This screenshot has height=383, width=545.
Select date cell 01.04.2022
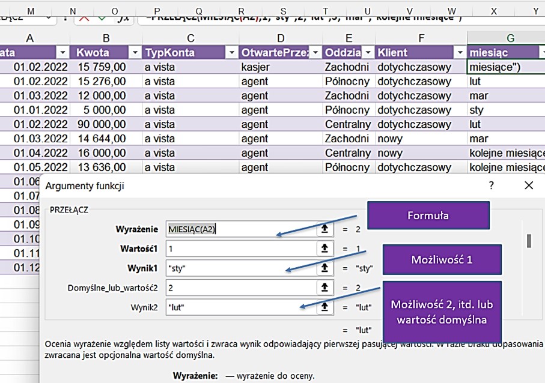pos(35,153)
